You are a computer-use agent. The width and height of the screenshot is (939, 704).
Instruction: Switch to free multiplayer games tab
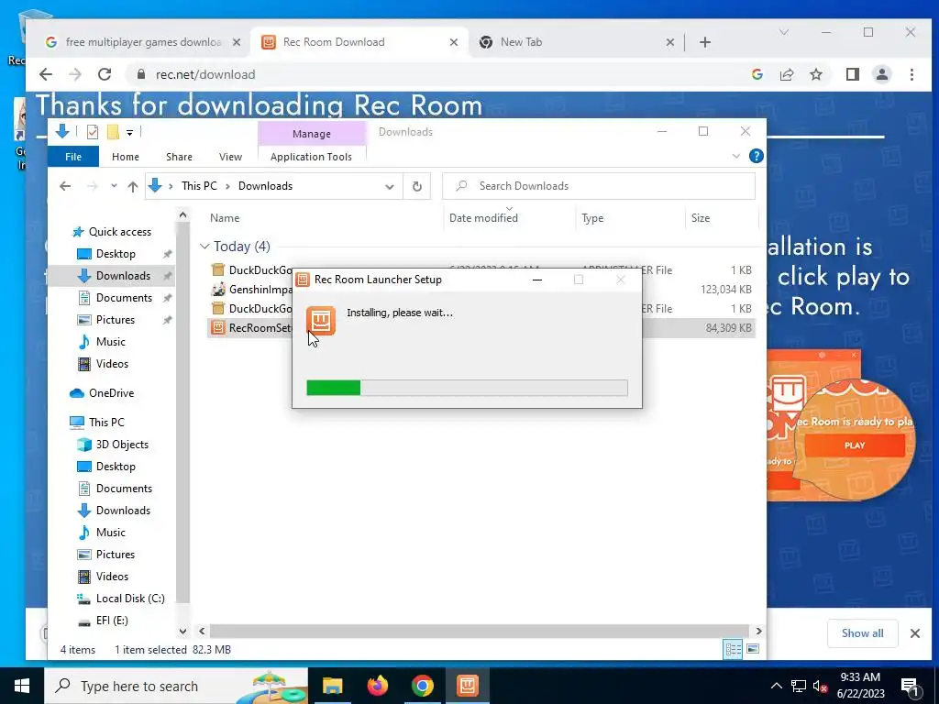[142, 42]
